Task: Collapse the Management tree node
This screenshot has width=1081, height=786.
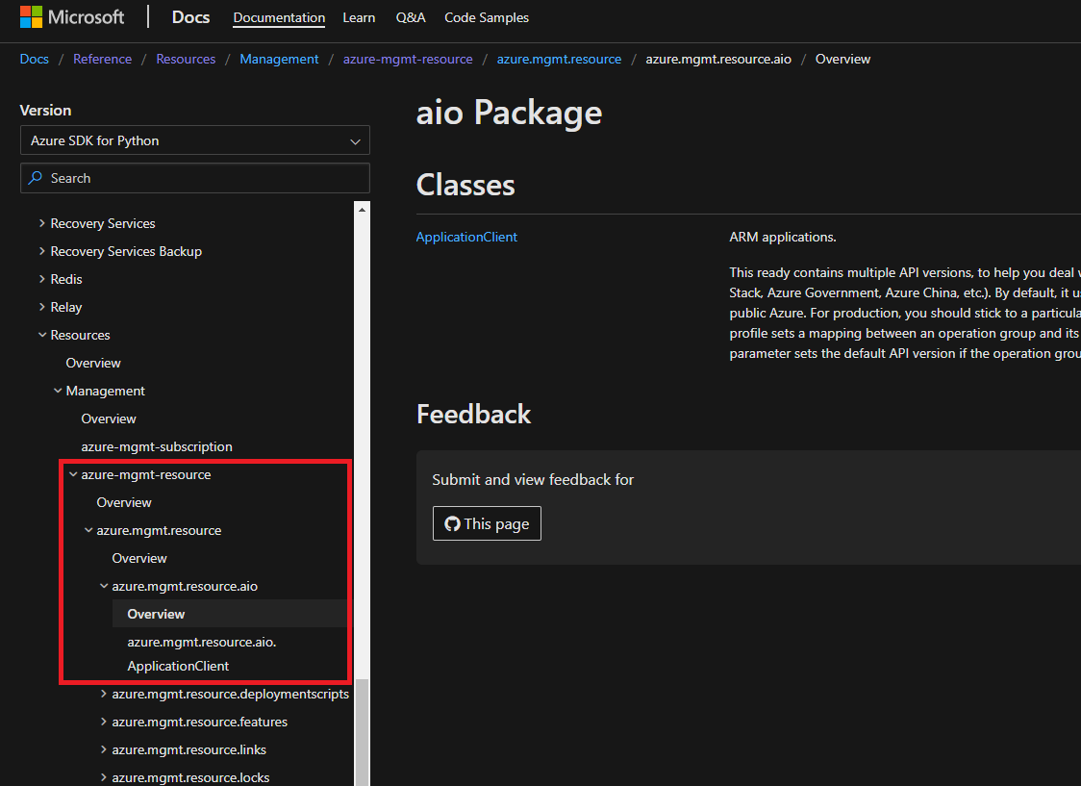Action: tap(58, 391)
